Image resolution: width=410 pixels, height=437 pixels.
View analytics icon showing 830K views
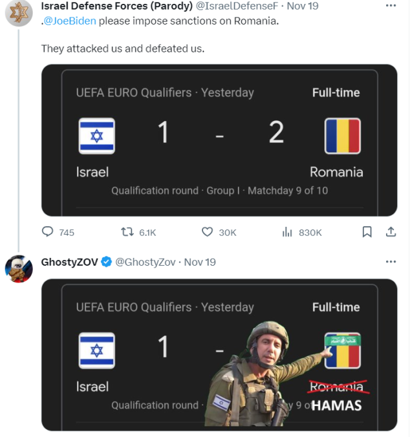[288, 232]
